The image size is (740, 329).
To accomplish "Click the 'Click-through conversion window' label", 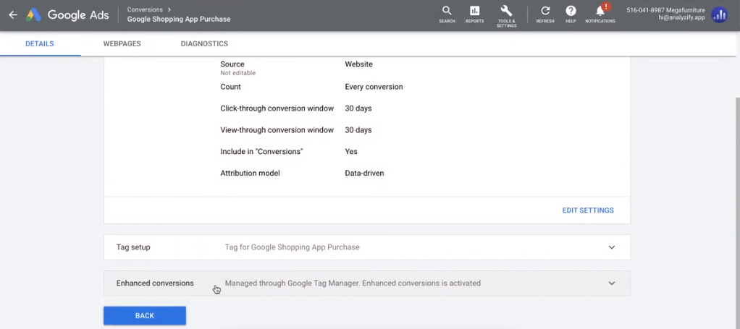I will pos(277,108).
